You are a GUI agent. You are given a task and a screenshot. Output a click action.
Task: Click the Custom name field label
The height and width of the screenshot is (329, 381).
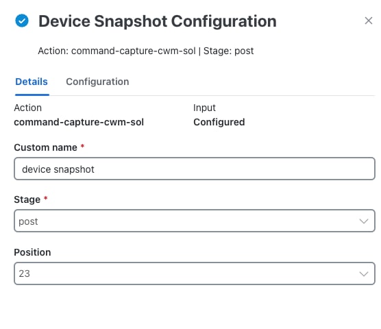click(45, 147)
